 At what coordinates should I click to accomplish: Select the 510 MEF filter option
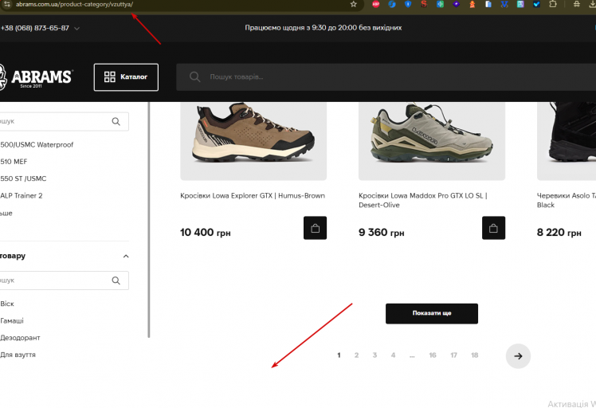pyautogui.click(x=14, y=162)
